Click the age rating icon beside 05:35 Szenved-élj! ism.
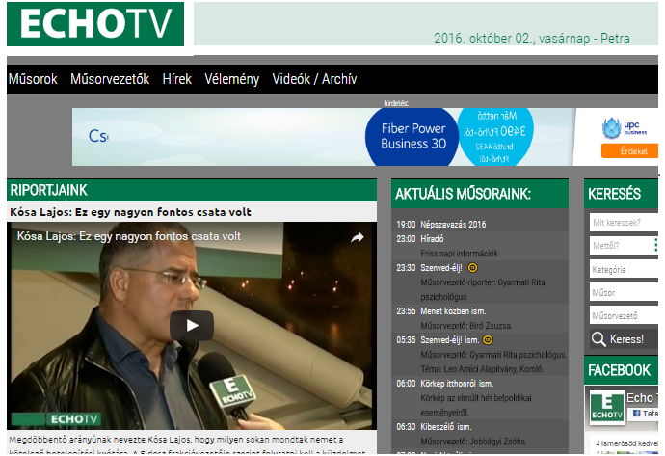 click(488, 339)
